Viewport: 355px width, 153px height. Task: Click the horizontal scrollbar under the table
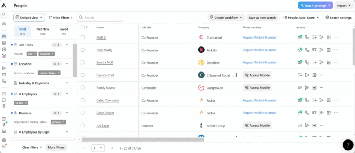pos(143,139)
